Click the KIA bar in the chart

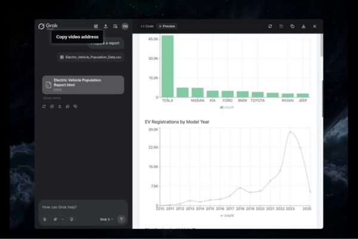tap(212, 94)
